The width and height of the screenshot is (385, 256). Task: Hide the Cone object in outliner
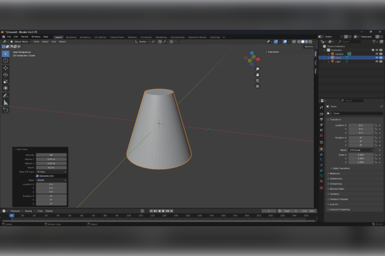coord(377,58)
